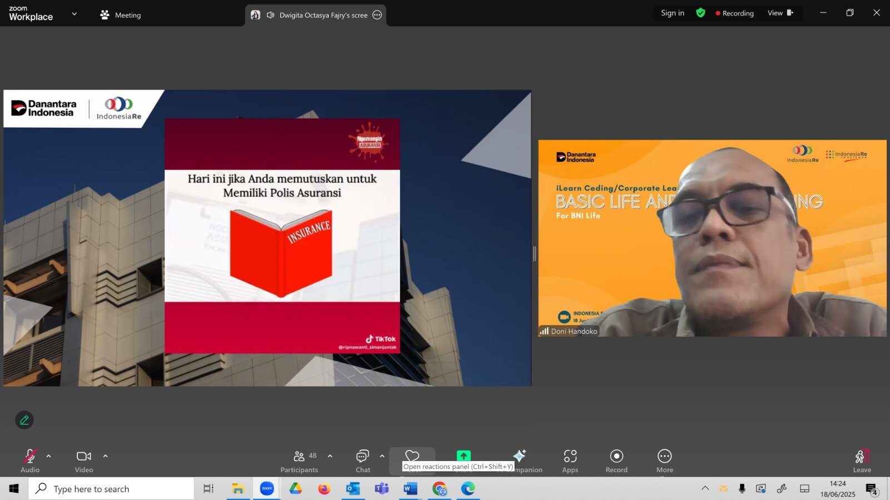
Task: Open Microsoft Teams from taskbar
Action: coord(382,489)
